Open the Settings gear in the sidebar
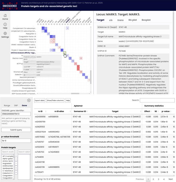The height and width of the screenshot is (182, 176). [5, 35]
